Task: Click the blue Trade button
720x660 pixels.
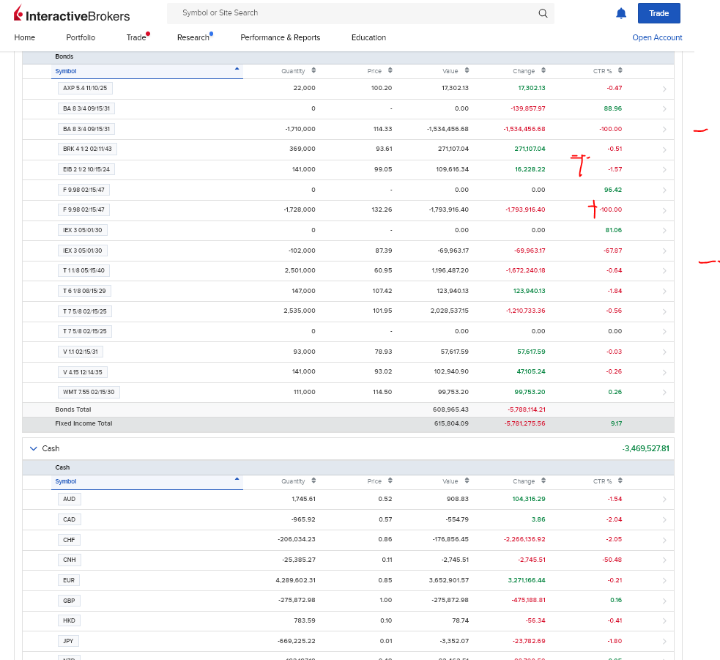Action: 658,13
